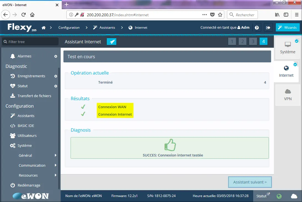
Task: Select wizard step 4
Action: (263, 41)
